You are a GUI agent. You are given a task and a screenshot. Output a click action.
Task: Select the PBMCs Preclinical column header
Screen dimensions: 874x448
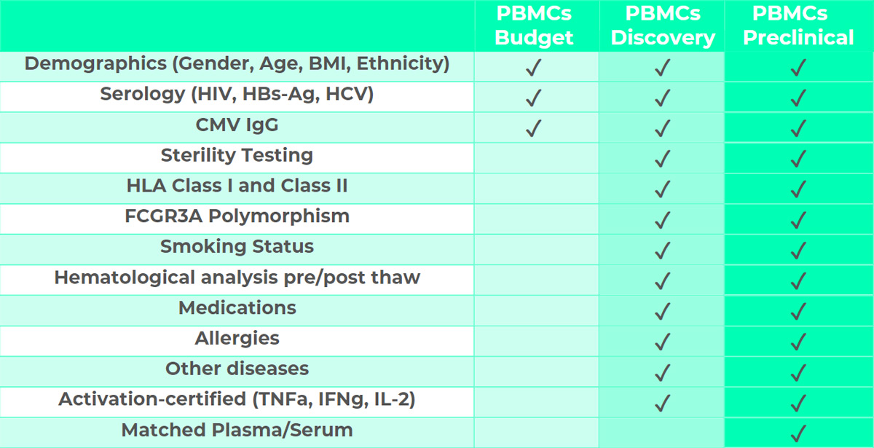798,25
